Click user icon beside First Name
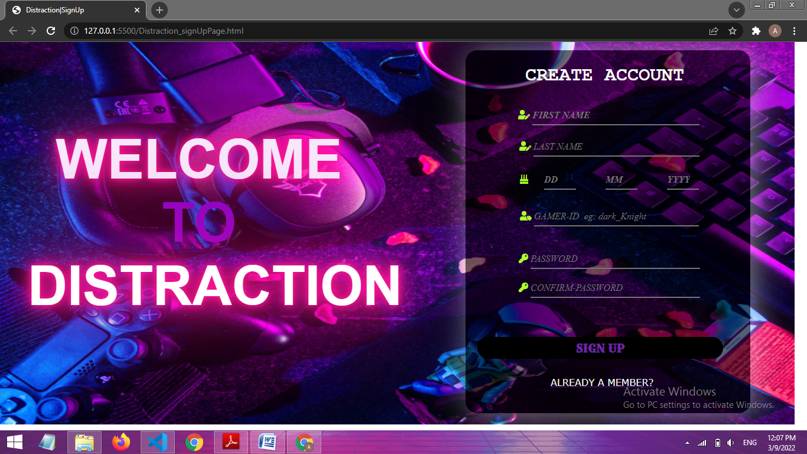807x454 pixels. 523,115
